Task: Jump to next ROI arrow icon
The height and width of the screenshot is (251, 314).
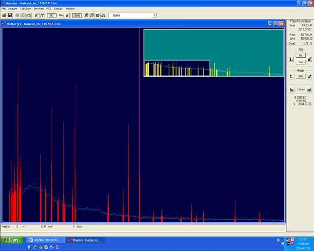Action: pyautogui.click(x=310, y=59)
